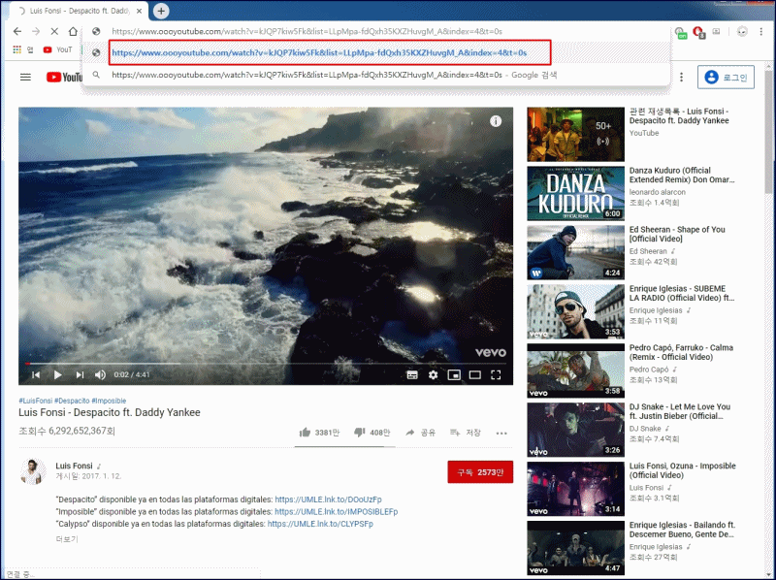
Task: Open video player settings gear
Action: pos(433,374)
